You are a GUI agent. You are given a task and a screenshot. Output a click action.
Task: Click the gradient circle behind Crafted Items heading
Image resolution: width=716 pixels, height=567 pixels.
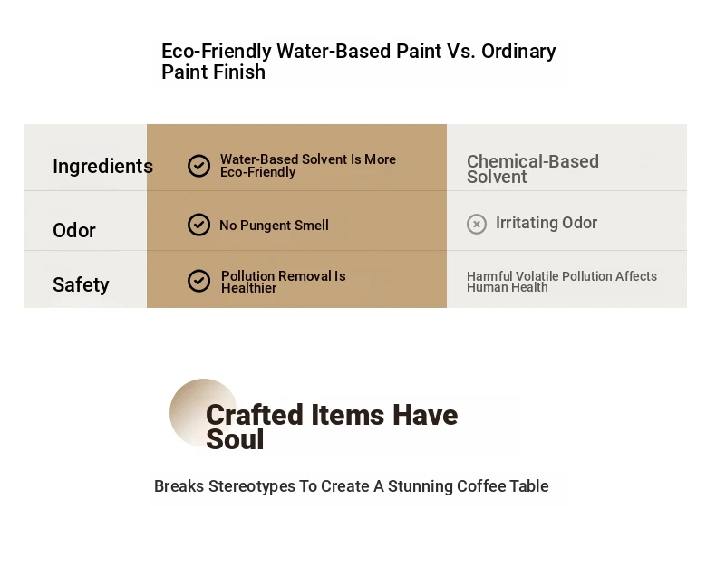click(203, 412)
